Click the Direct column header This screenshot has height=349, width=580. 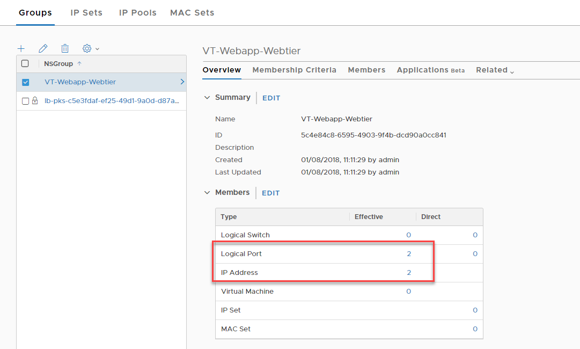tap(430, 217)
